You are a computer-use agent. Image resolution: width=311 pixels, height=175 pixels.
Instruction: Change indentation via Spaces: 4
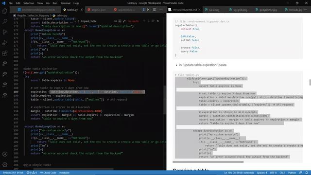[262, 173]
